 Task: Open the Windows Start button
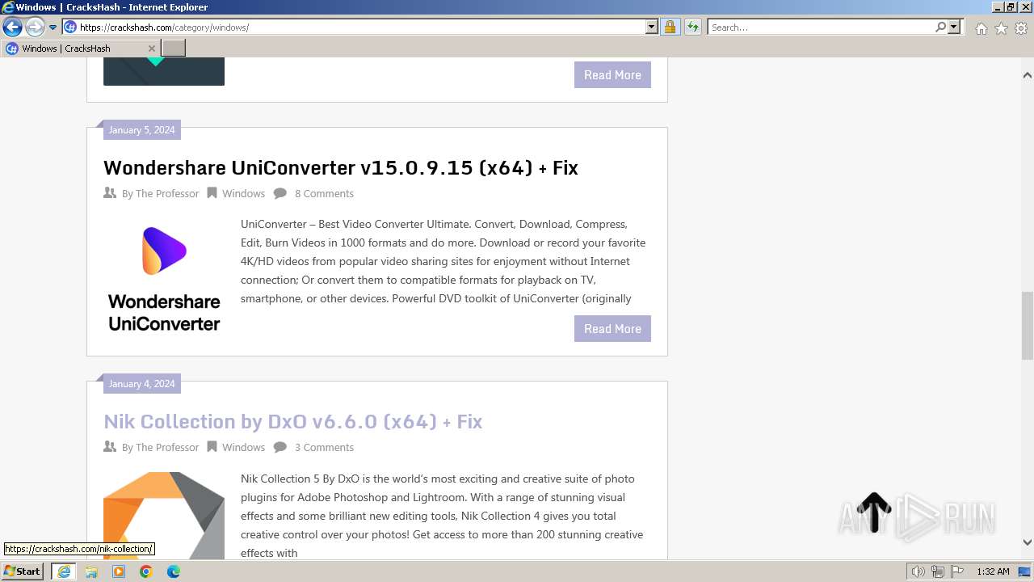coord(23,571)
